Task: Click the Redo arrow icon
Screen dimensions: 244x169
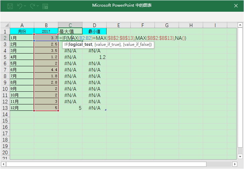Action: click(x=33, y=6)
